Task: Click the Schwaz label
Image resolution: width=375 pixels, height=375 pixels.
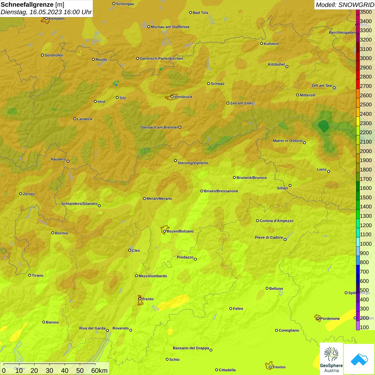Action: click(x=217, y=84)
